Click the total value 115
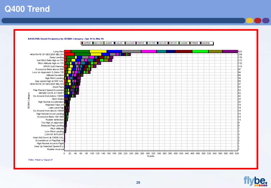 [x=240, y=66]
